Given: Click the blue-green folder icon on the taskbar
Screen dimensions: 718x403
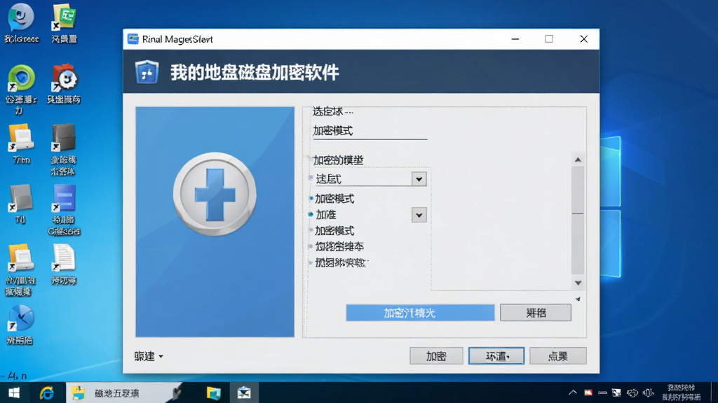Looking at the screenshot, I should (x=214, y=393).
